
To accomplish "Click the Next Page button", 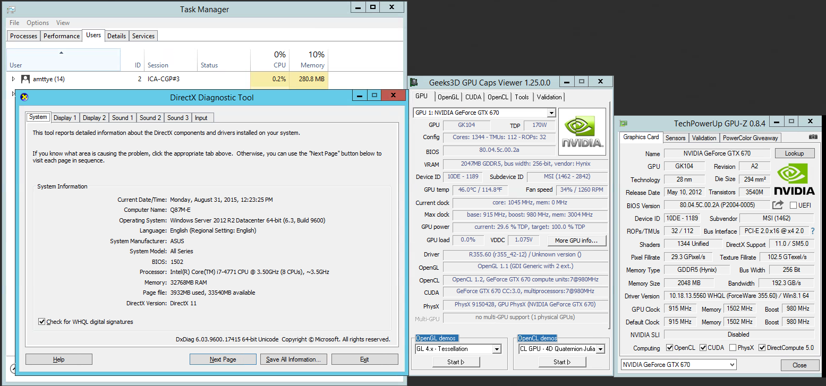I will [223, 359].
